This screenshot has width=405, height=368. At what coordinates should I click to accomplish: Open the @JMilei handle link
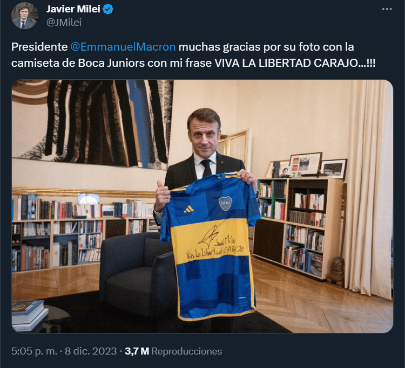coord(64,23)
